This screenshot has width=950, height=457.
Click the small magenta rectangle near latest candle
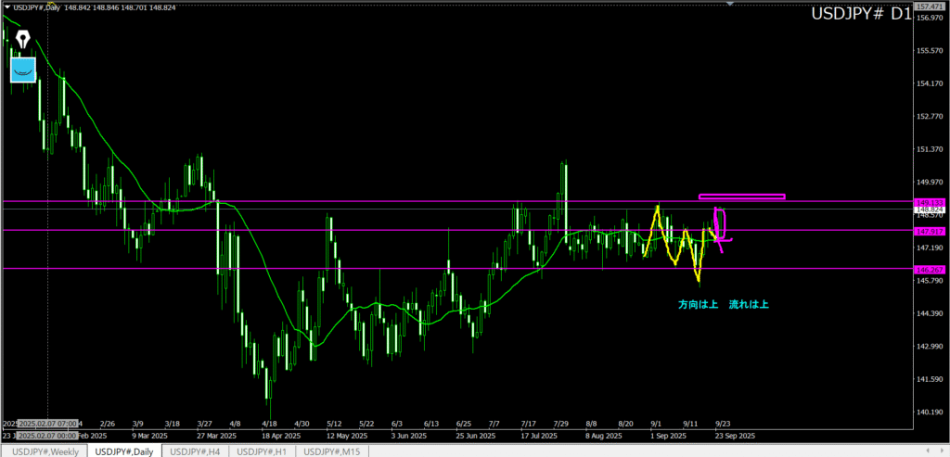tap(719, 222)
